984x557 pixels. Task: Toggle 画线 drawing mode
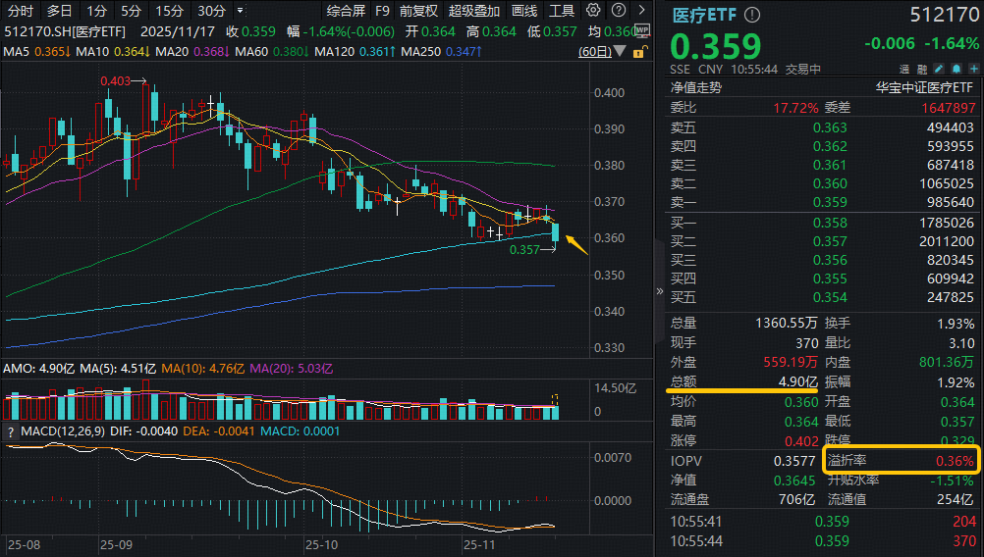[525, 11]
